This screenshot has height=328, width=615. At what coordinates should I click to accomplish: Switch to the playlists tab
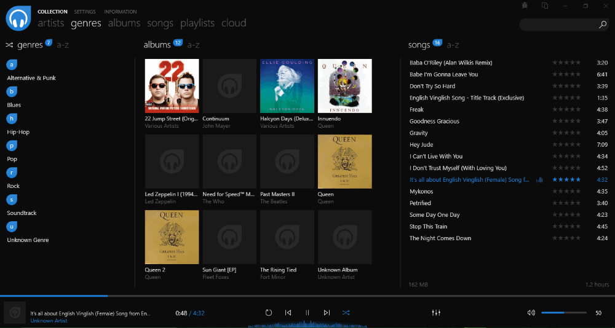click(197, 23)
